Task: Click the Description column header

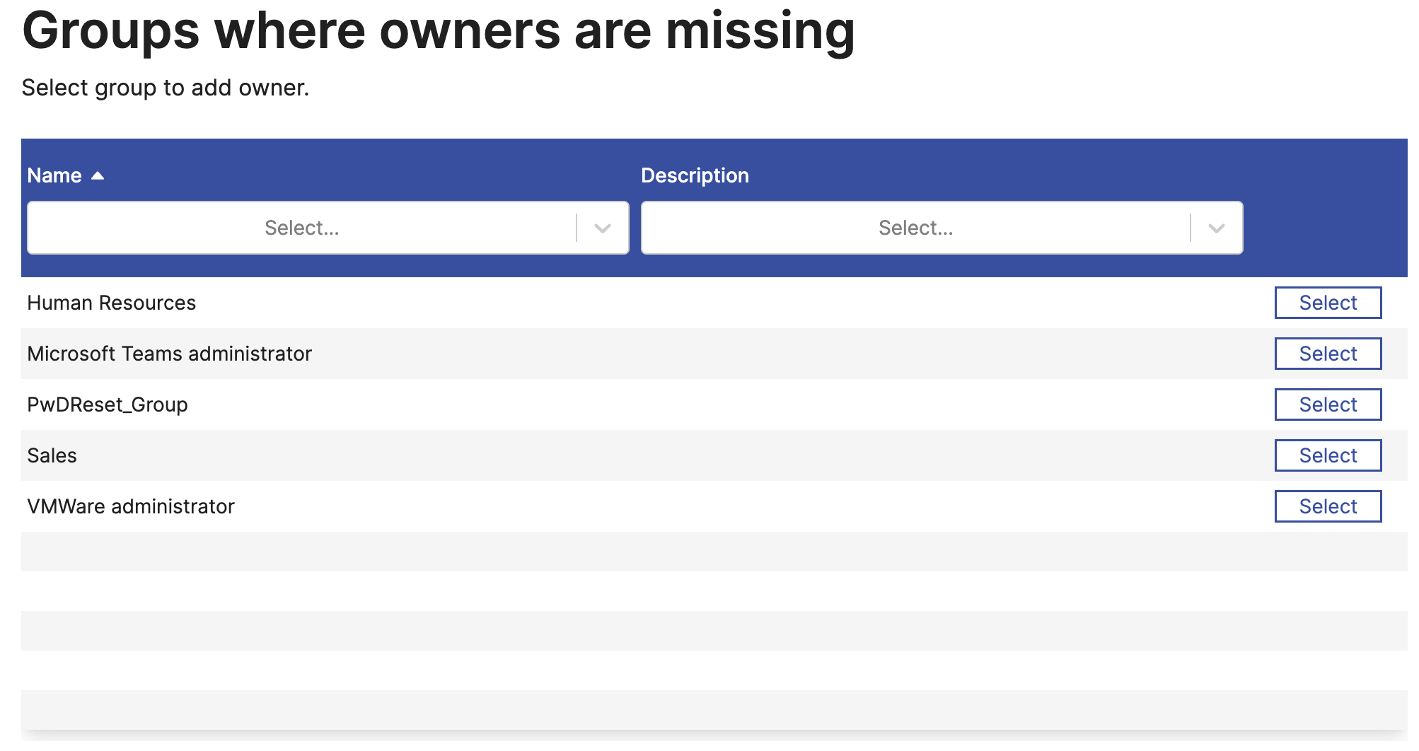Action: pyautogui.click(x=695, y=175)
